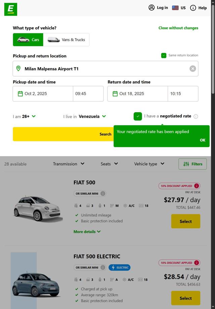Click the Fiat 500 discount info icon
Viewport: 215px width, 309px height.
[197, 186]
